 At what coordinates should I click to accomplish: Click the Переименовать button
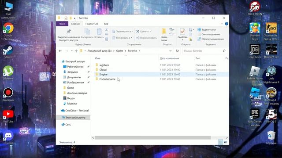146,38
